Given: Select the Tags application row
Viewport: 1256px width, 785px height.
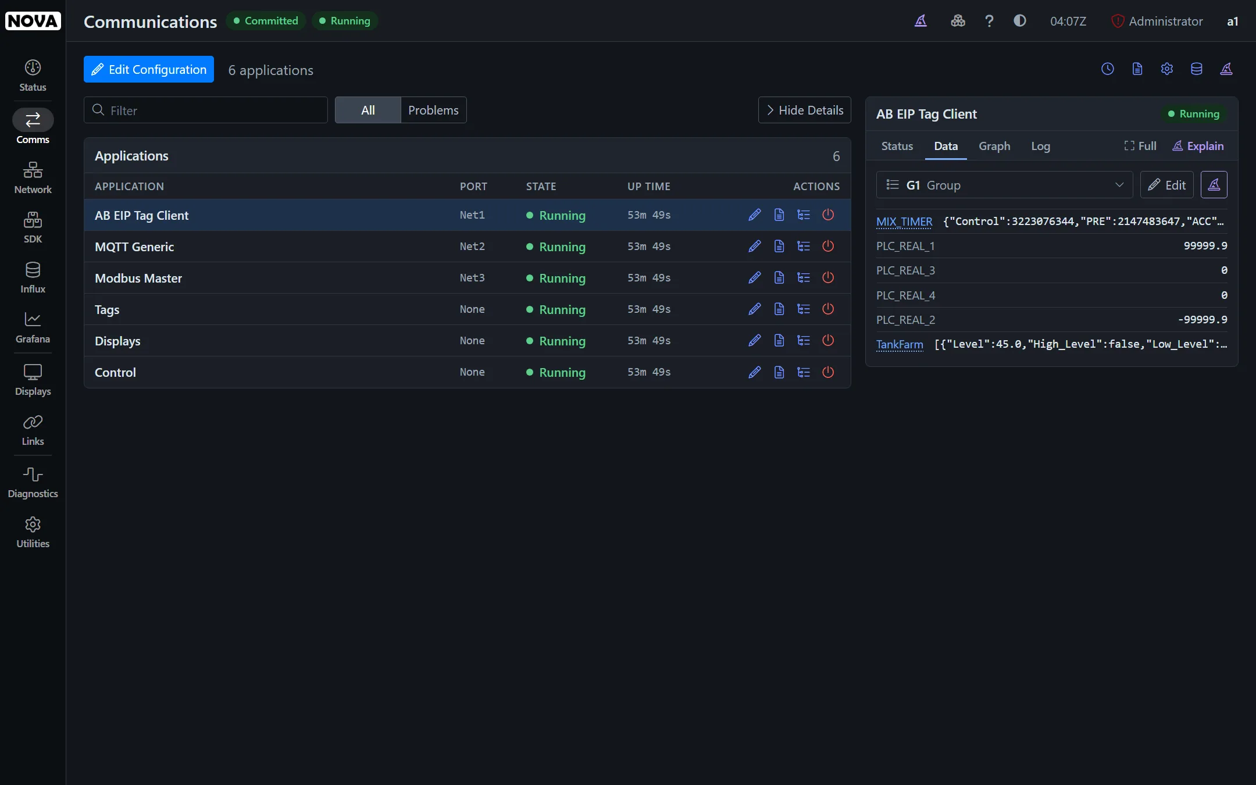Looking at the screenshot, I should [467, 309].
